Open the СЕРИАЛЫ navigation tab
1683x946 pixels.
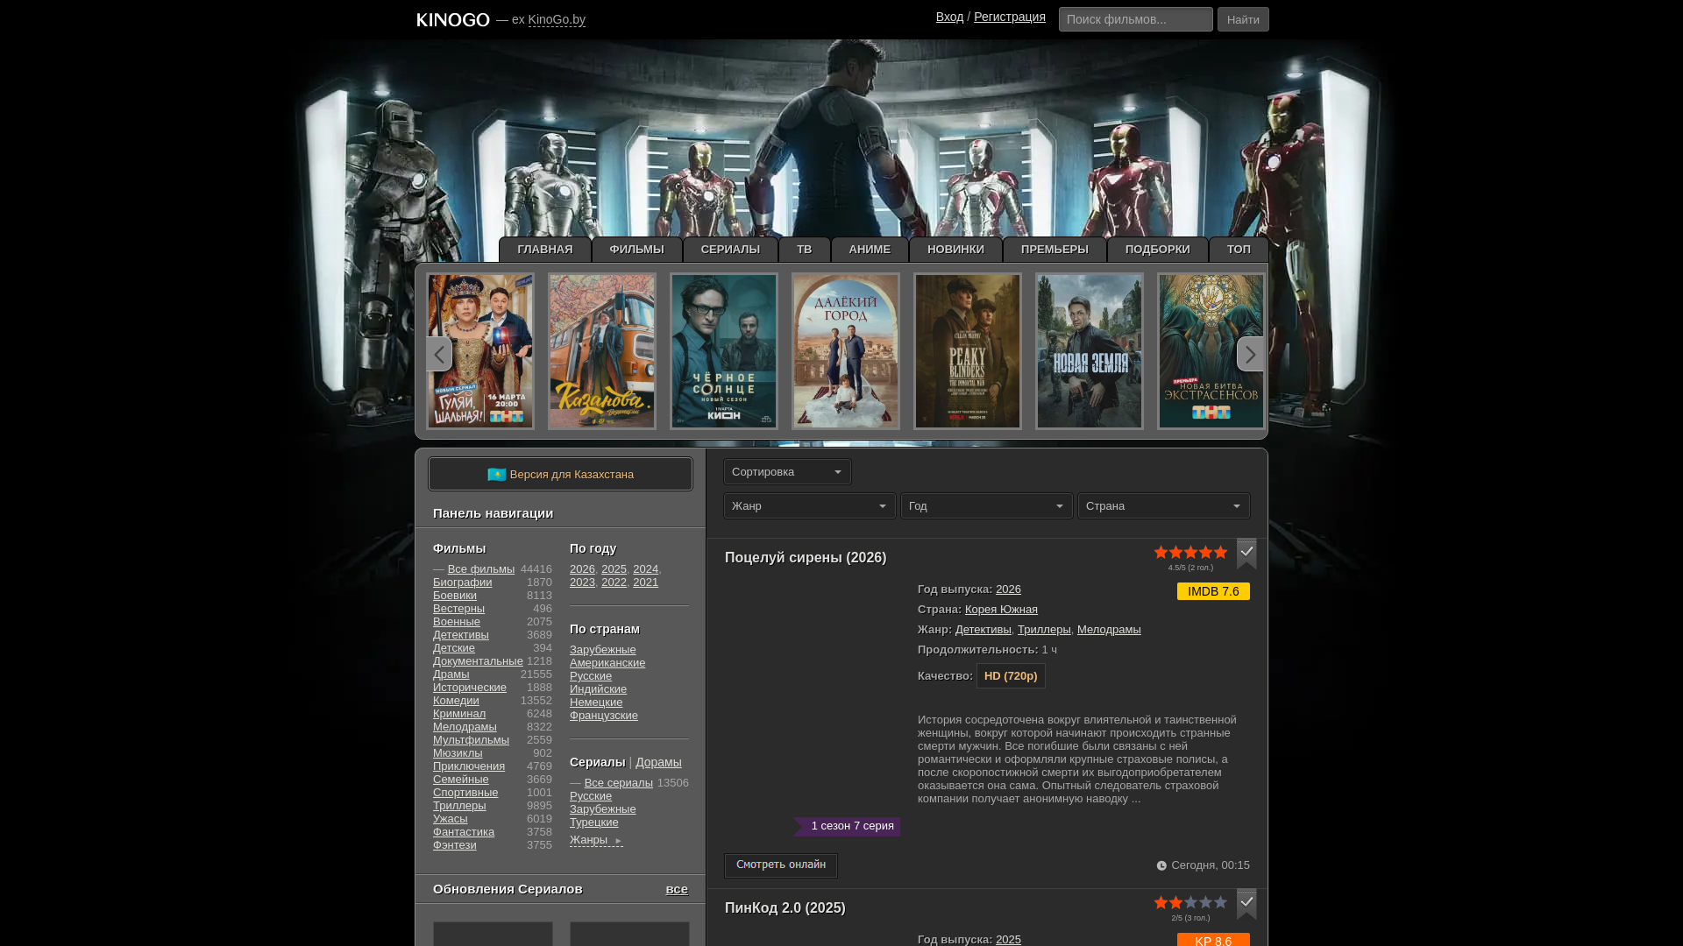click(x=730, y=250)
